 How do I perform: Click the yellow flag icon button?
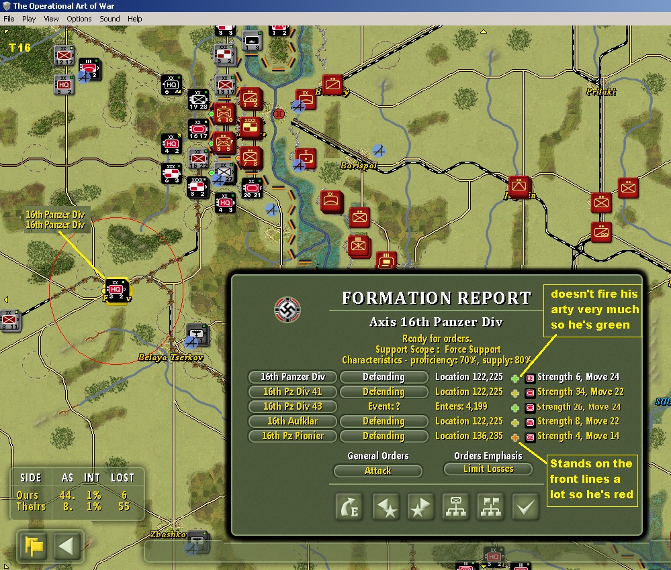(x=34, y=546)
